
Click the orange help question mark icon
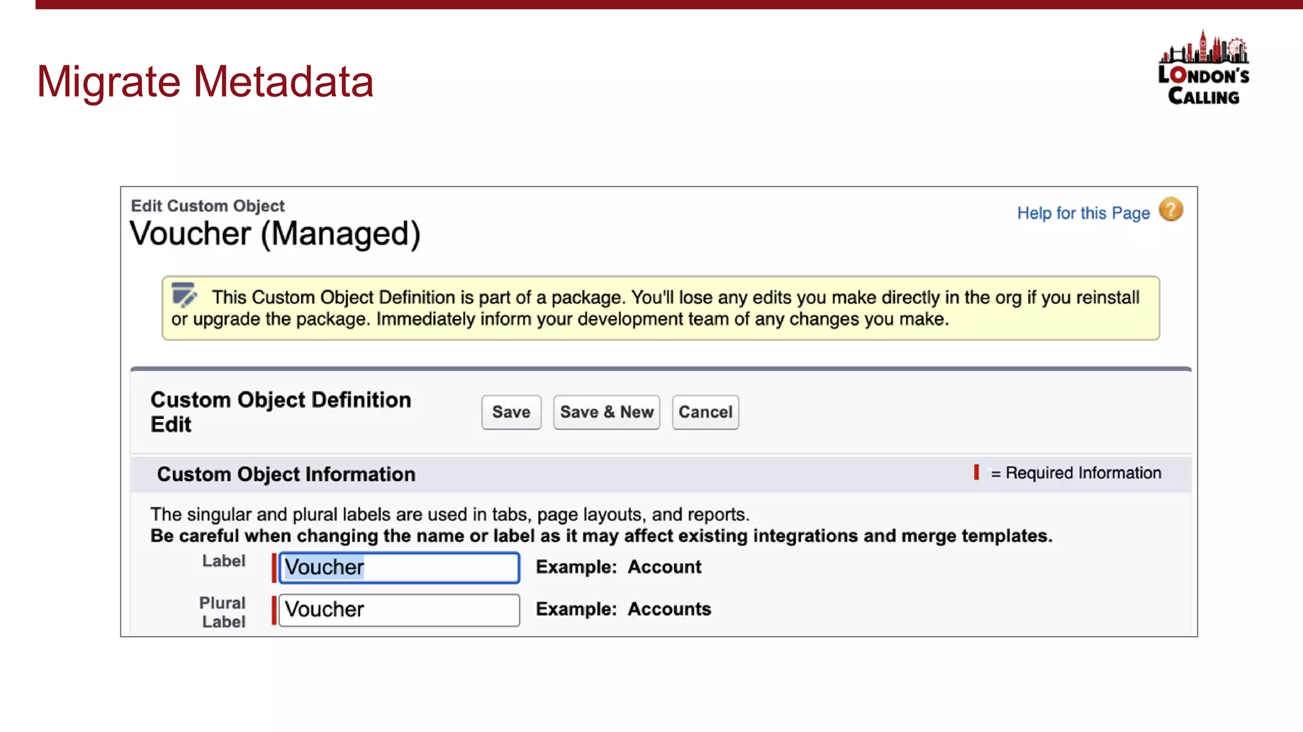pyautogui.click(x=1171, y=210)
